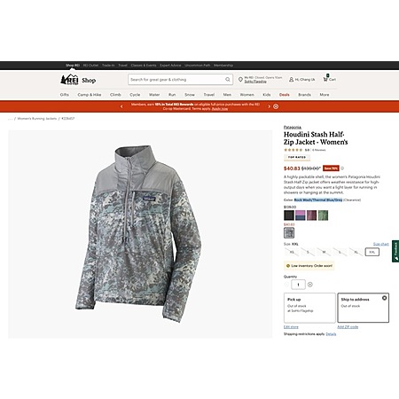The image size is (399, 399).
Task: Open the shopping cart icon
Action: pos(325,78)
